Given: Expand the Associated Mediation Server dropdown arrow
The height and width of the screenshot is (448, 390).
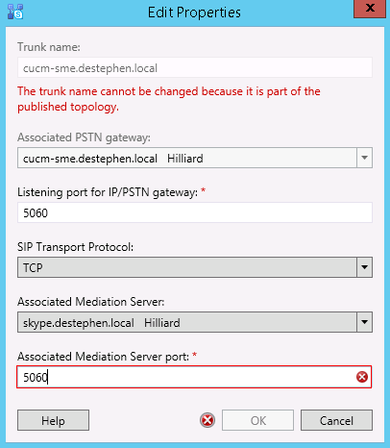Looking at the screenshot, I should [x=364, y=322].
